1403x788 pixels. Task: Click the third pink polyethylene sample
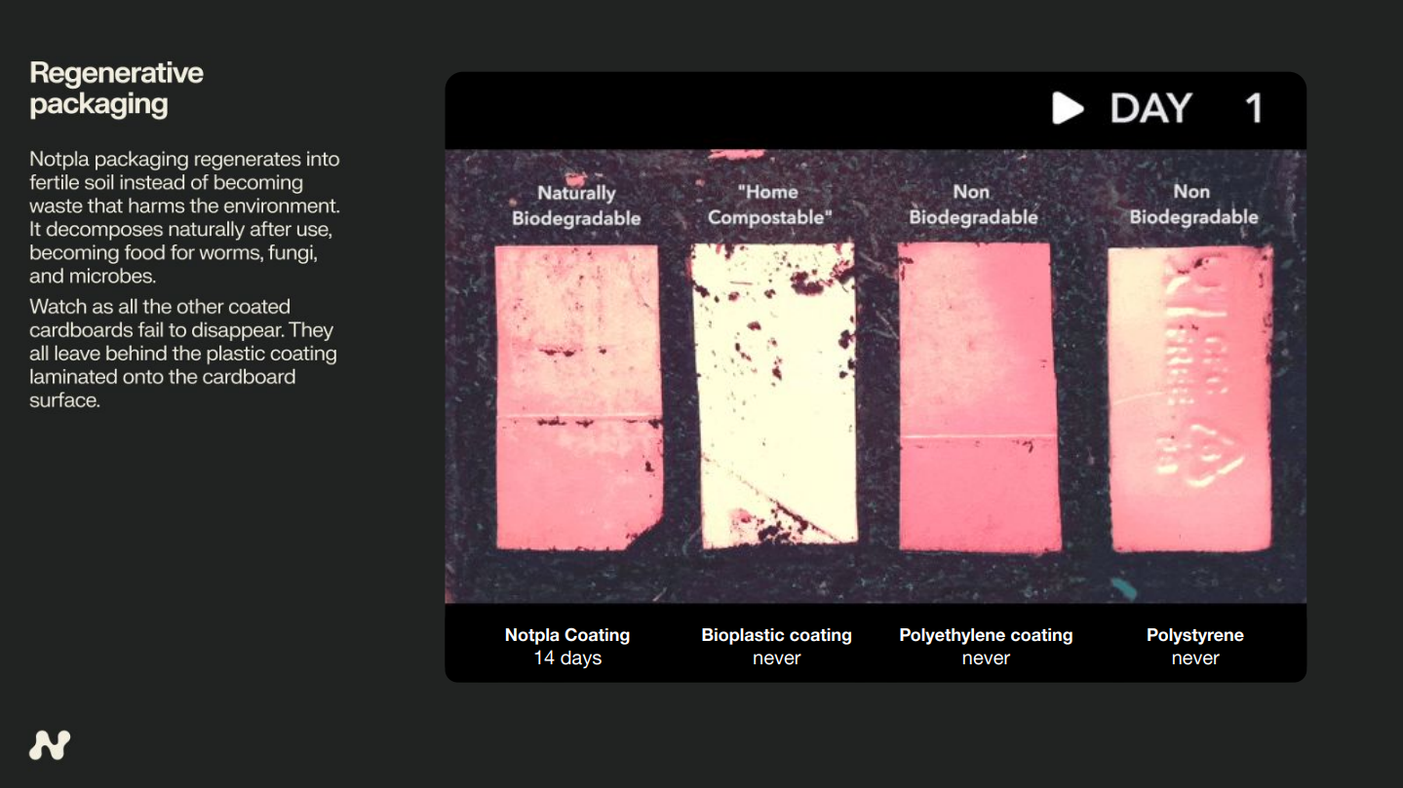point(979,397)
